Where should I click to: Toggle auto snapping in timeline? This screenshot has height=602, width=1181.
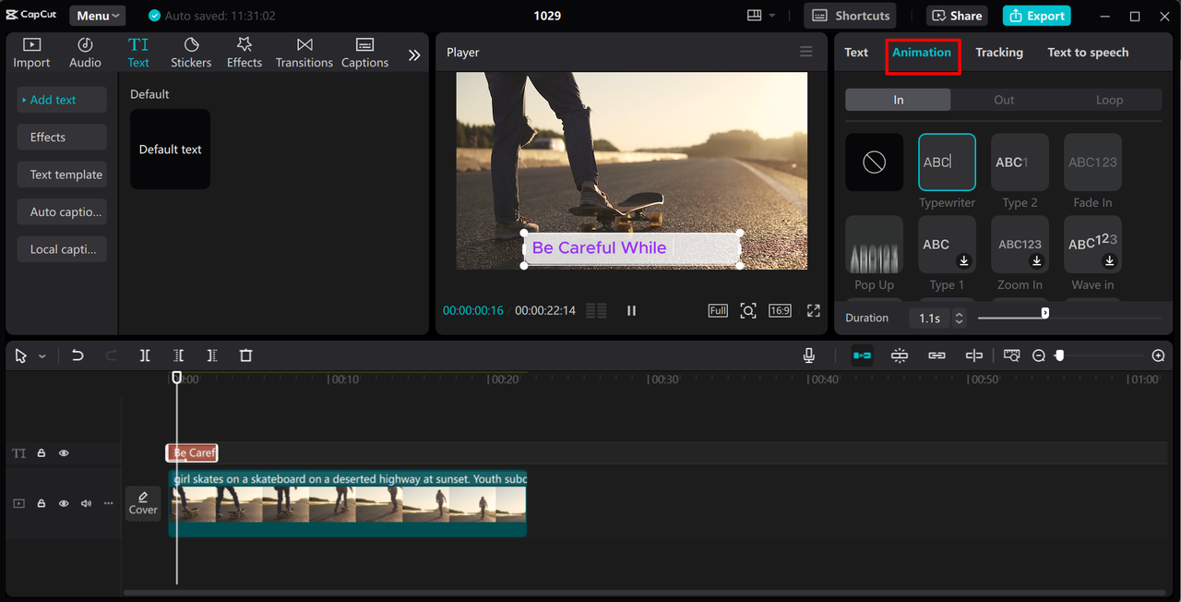point(900,355)
